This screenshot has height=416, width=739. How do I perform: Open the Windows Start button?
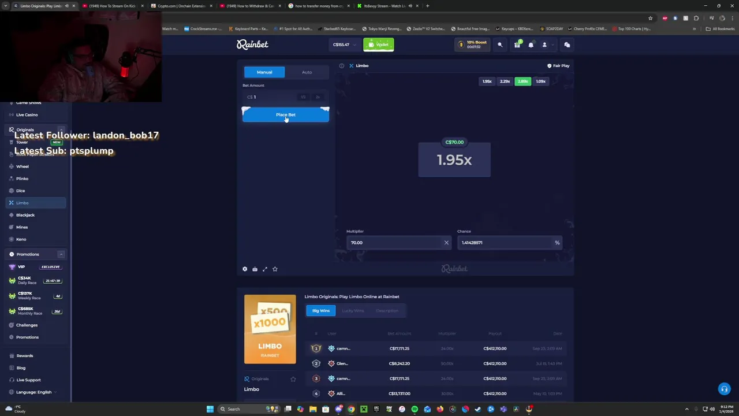click(210, 409)
